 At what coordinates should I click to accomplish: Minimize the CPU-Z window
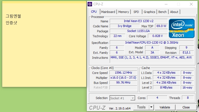click(166, 4)
